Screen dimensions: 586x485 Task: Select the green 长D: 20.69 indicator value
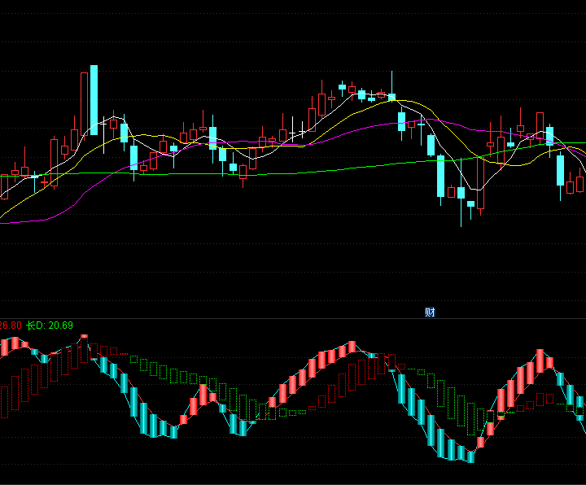pyautogui.click(x=50, y=326)
